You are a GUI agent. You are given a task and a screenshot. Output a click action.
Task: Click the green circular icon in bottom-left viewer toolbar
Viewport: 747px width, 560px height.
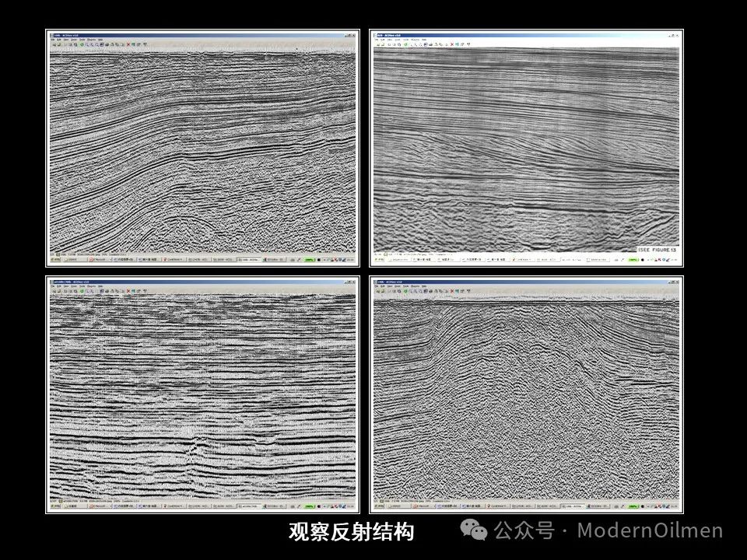(82, 291)
